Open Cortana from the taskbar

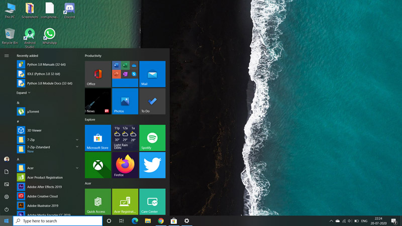109,221
